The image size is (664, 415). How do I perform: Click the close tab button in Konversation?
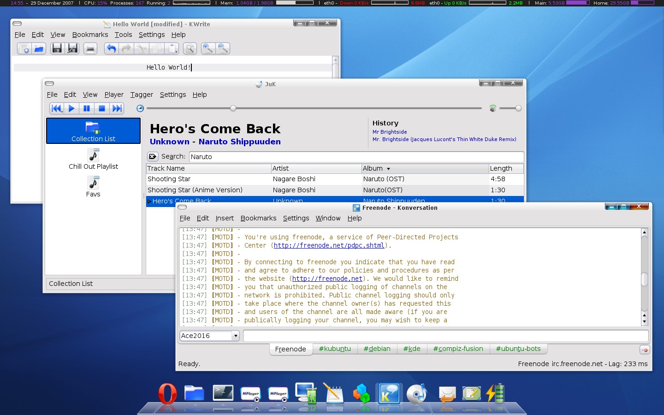pos(645,350)
